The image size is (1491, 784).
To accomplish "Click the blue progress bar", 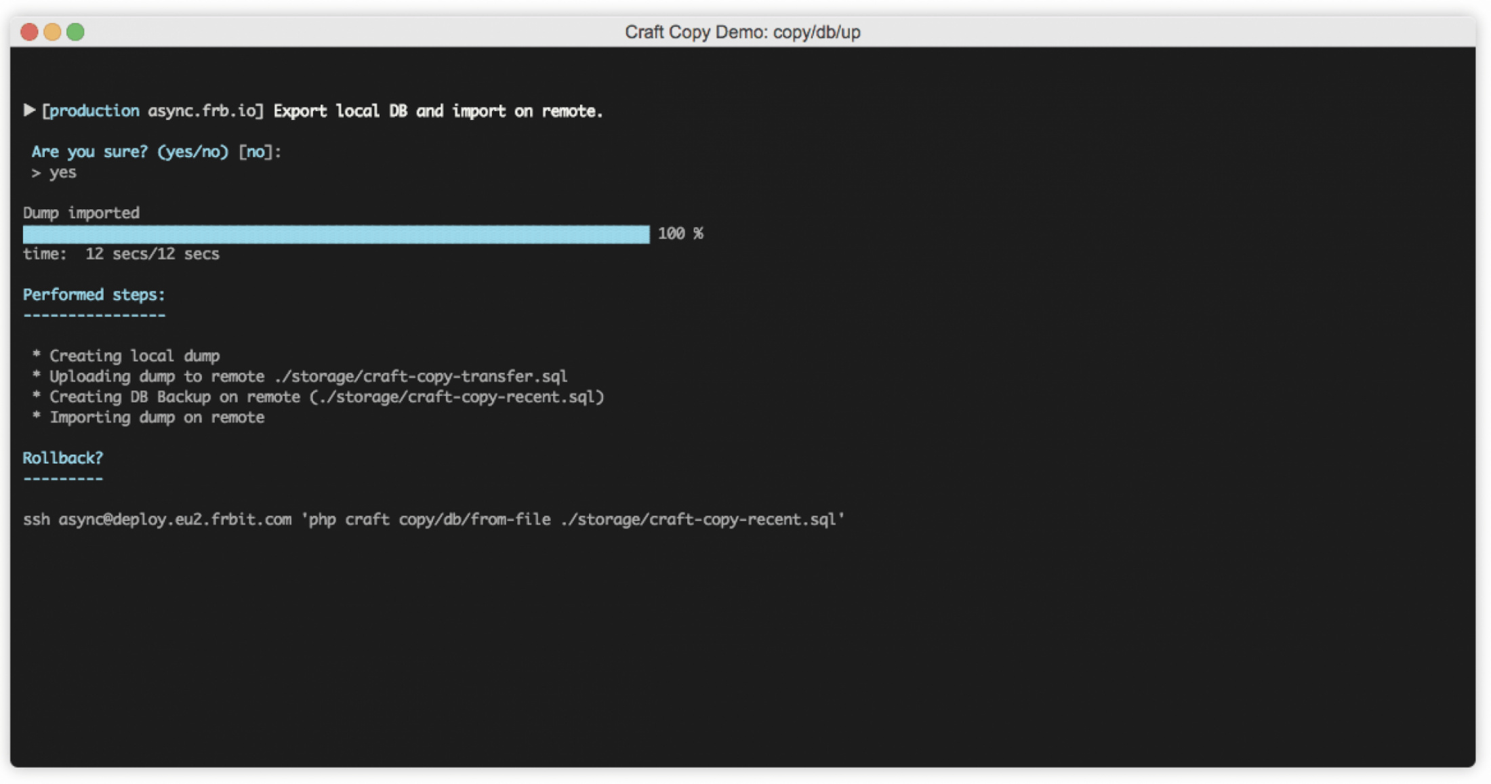I will coord(335,234).
